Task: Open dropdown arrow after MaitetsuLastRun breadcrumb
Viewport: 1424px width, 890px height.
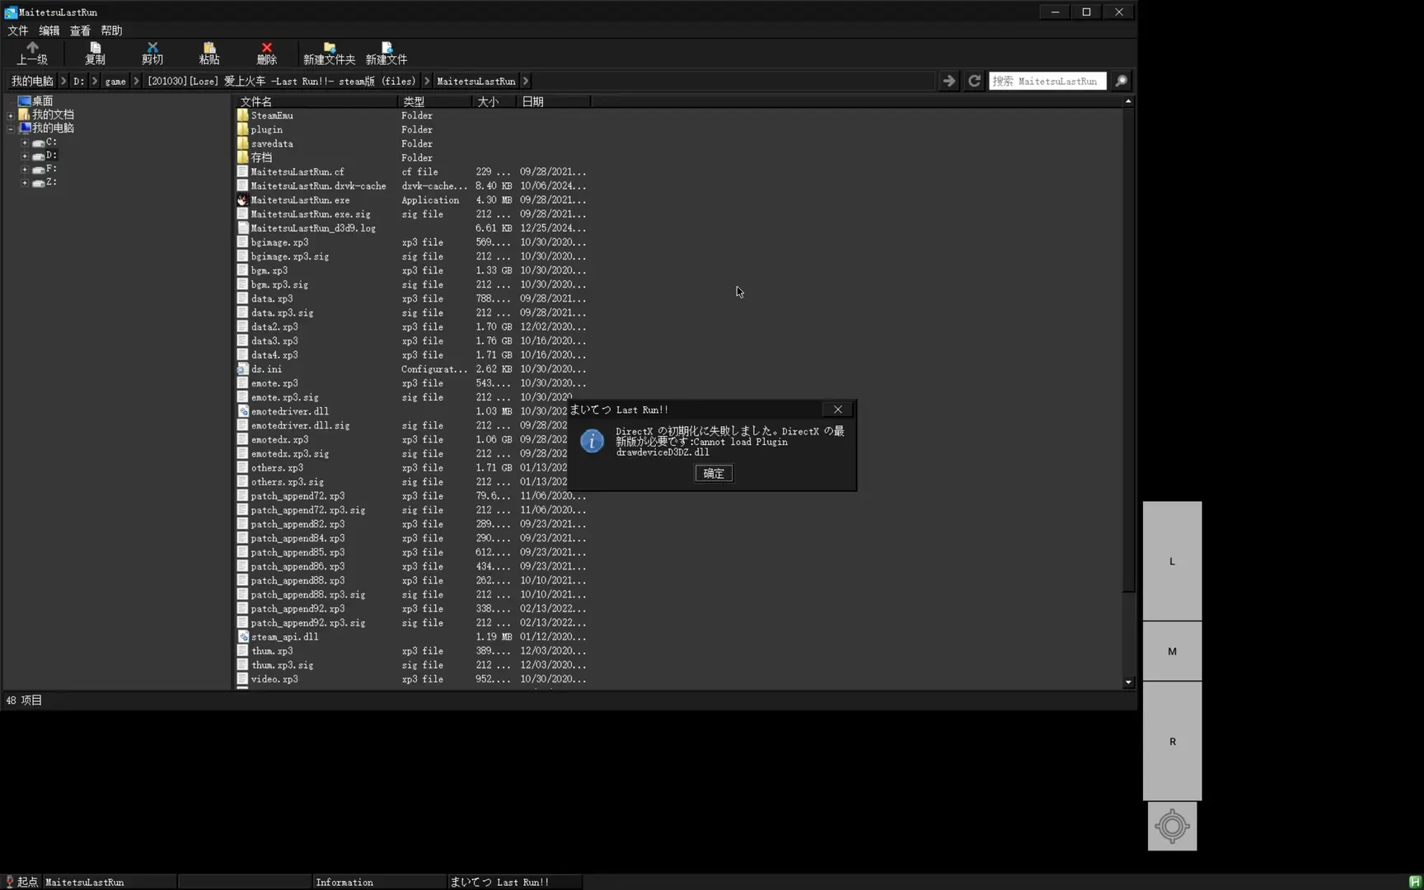Action: (525, 81)
